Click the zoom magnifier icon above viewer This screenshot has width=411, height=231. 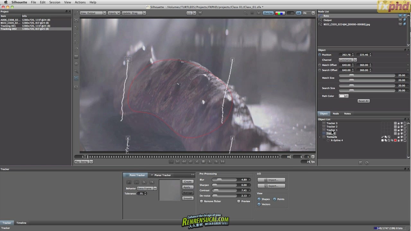245,13
